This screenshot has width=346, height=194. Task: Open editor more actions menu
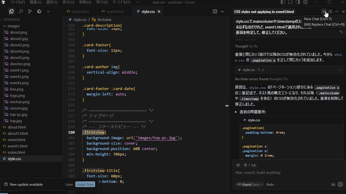tap(222, 11)
